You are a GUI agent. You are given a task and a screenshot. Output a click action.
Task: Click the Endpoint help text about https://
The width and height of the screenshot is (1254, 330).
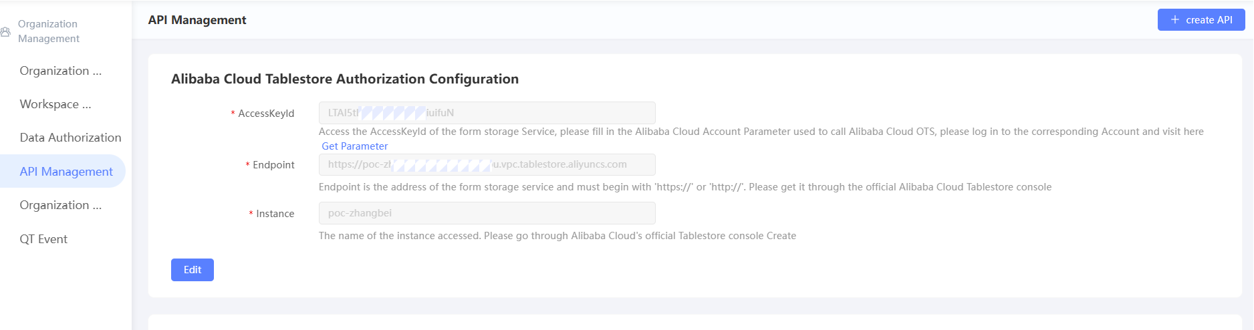pyautogui.click(x=685, y=187)
